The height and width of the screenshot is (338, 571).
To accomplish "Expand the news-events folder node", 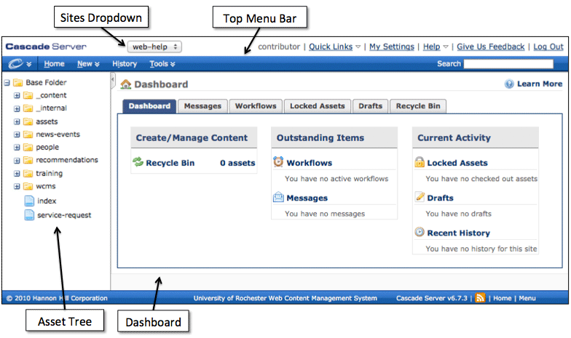I will click(17, 134).
